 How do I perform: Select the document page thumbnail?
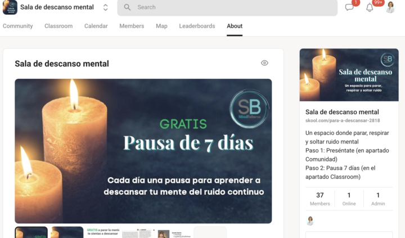coord(139,232)
